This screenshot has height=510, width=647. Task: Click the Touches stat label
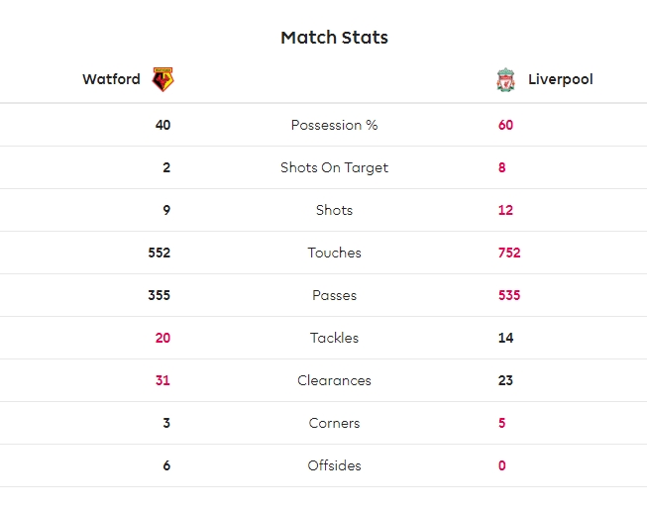coord(334,253)
